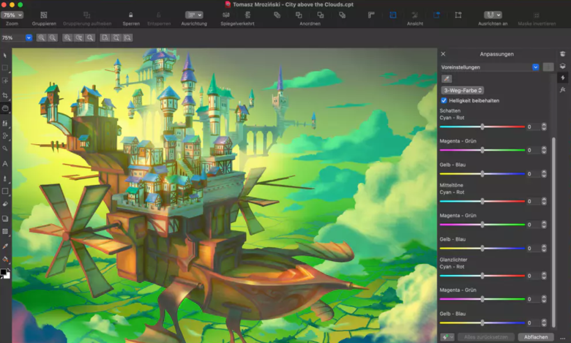
Task: Click the Ansicht transform handles icon
Action: click(458, 15)
